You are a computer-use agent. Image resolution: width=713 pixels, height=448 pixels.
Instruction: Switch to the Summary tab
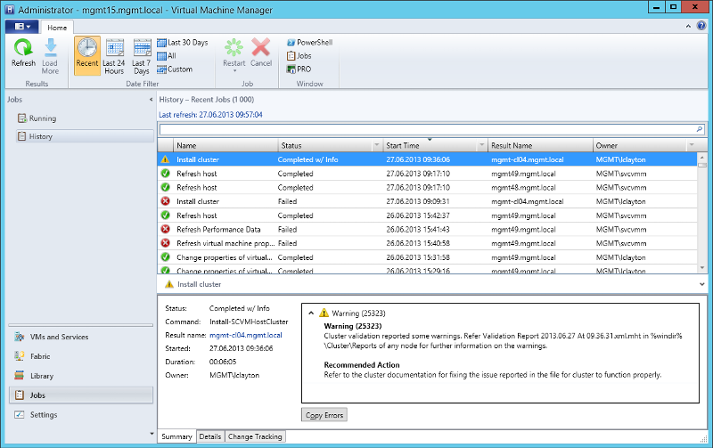[x=176, y=436]
